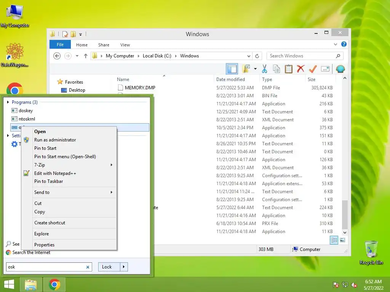
Task: Open the File ribbon tab
Action: tap(60, 44)
